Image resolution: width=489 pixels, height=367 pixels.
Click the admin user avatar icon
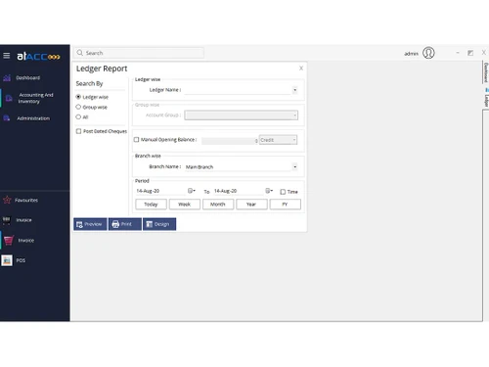click(428, 53)
